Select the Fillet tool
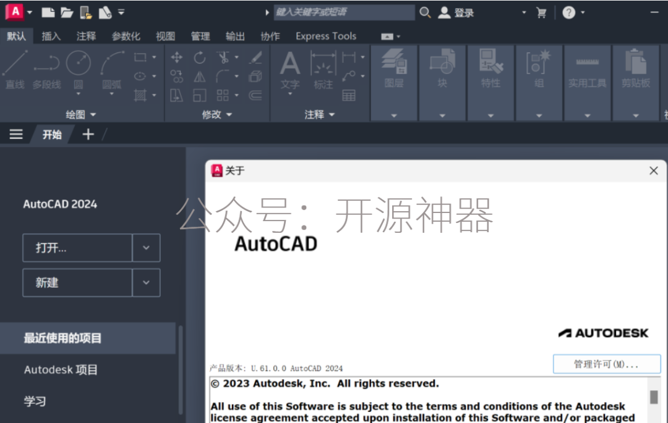Screen dimensions: 668x423 click(x=223, y=77)
